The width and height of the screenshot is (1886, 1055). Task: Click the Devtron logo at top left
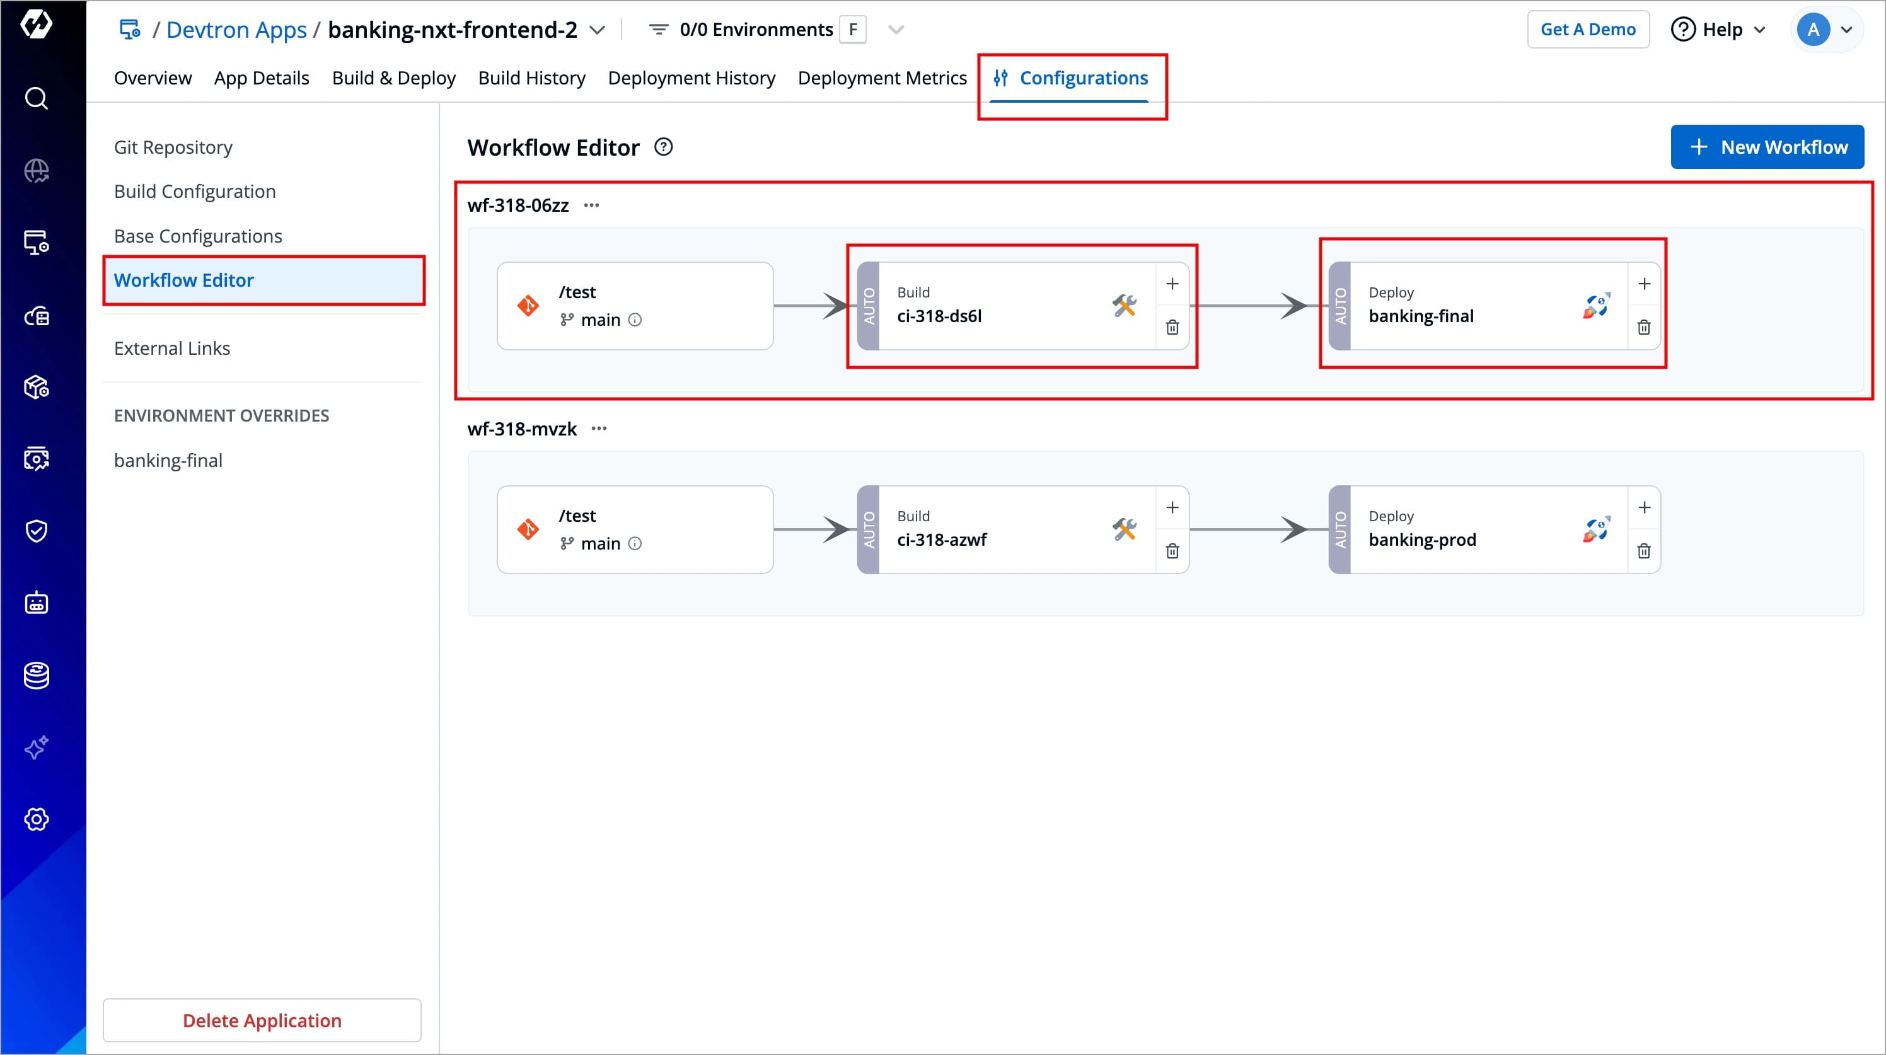tap(36, 23)
